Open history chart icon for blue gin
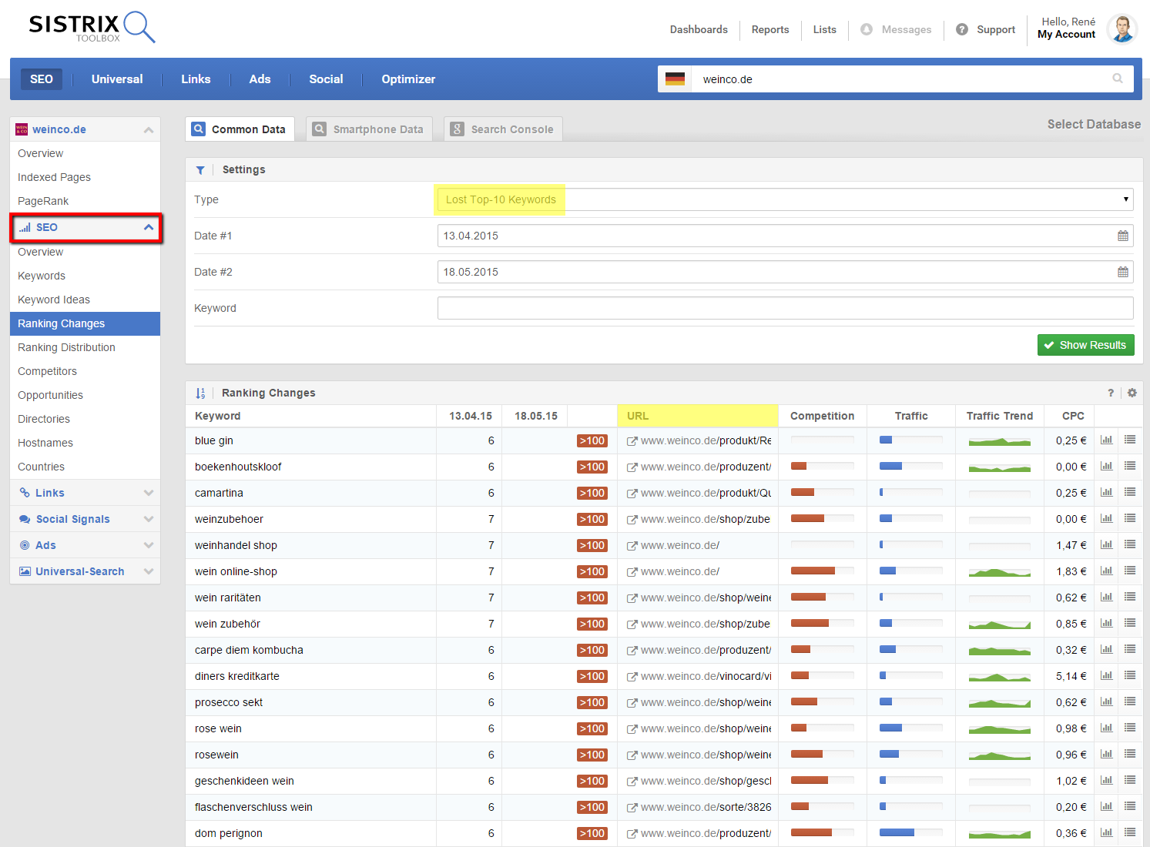Screen dimensions: 1150x847 1106,440
